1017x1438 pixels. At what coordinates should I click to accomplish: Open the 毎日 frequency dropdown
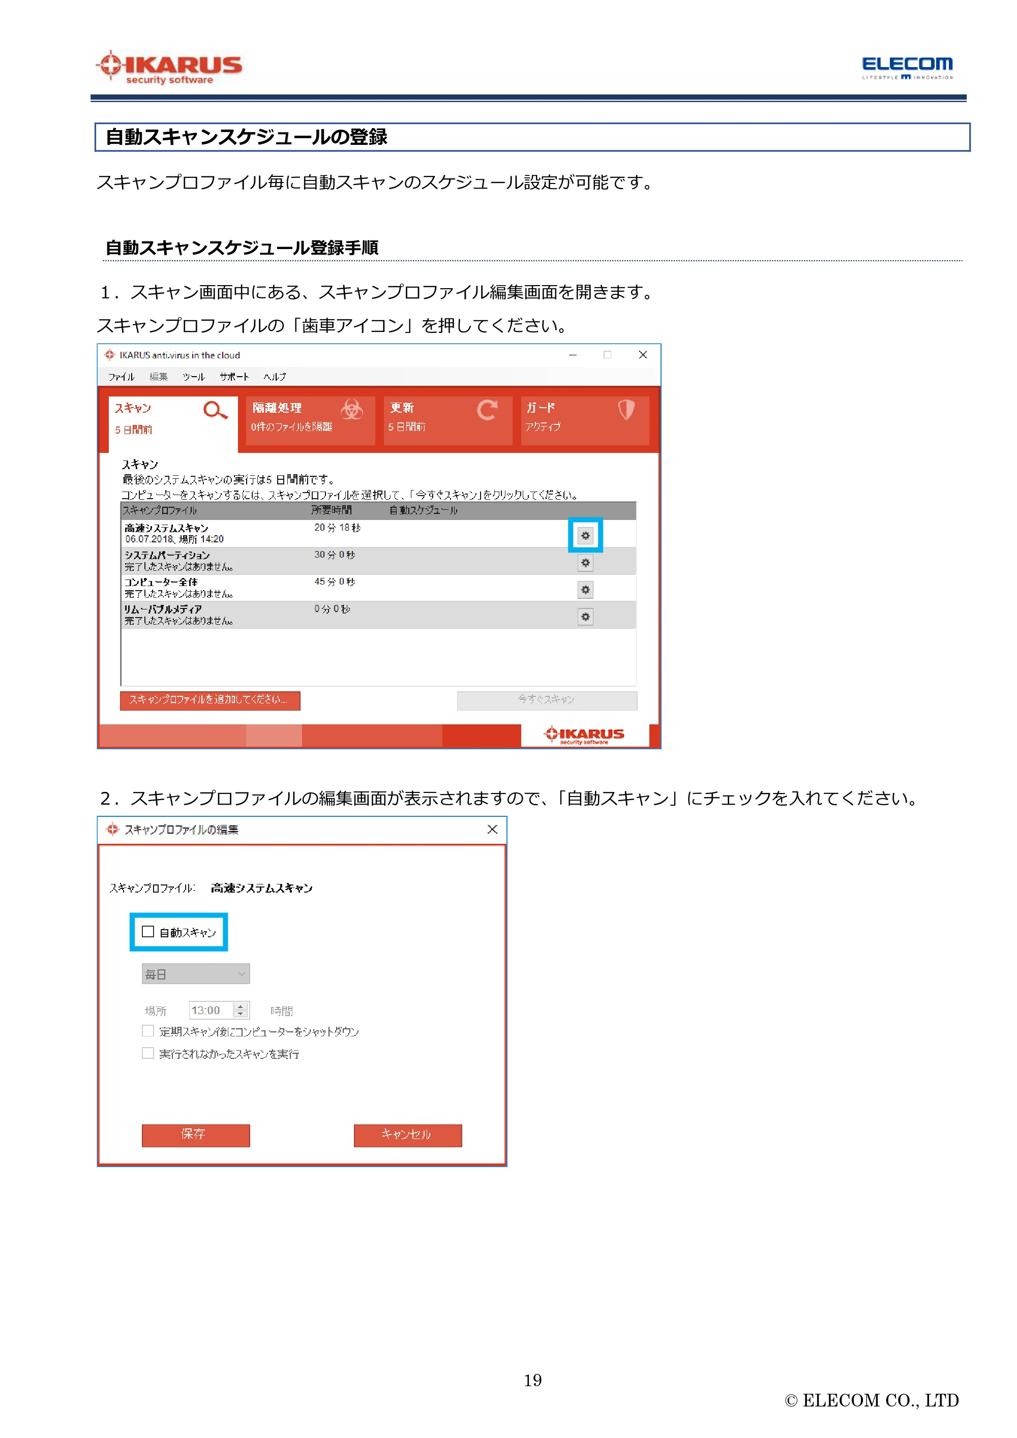195,974
